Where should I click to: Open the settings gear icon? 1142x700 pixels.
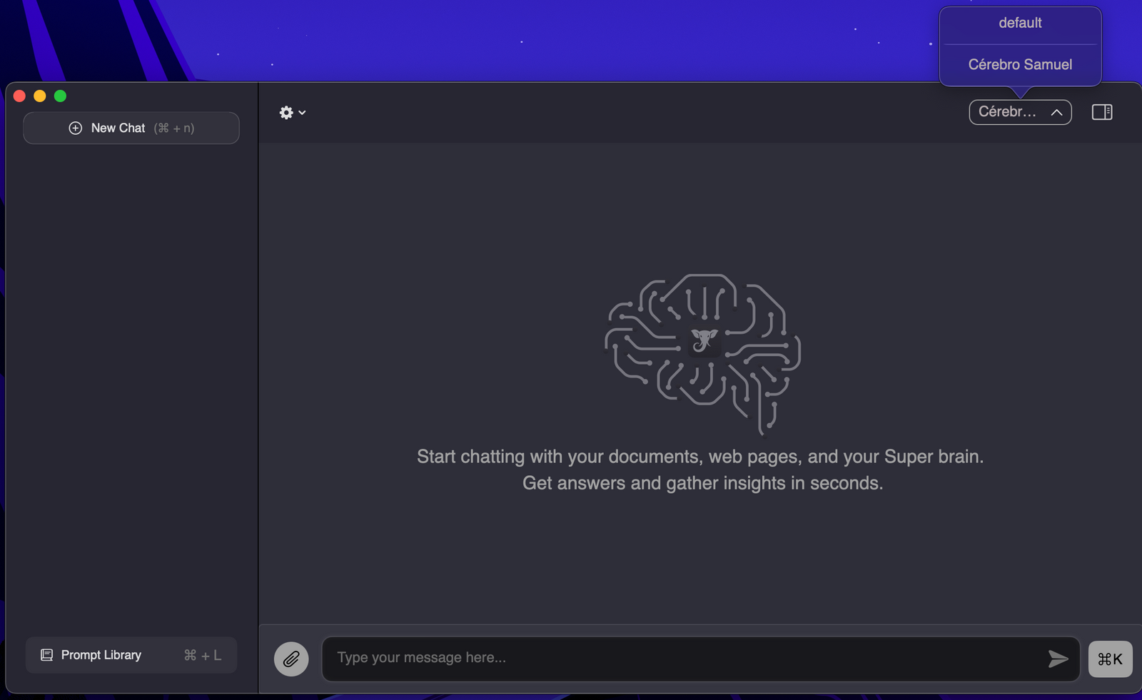click(x=286, y=113)
